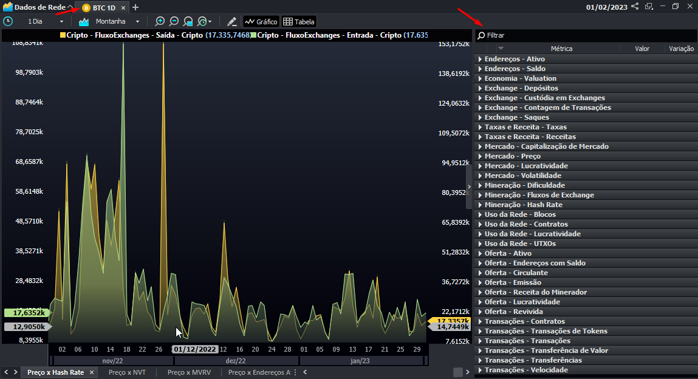Switch to Preço x MVRV tab
The width and height of the screenshot is (698, 379).
[x=189, y=372]
